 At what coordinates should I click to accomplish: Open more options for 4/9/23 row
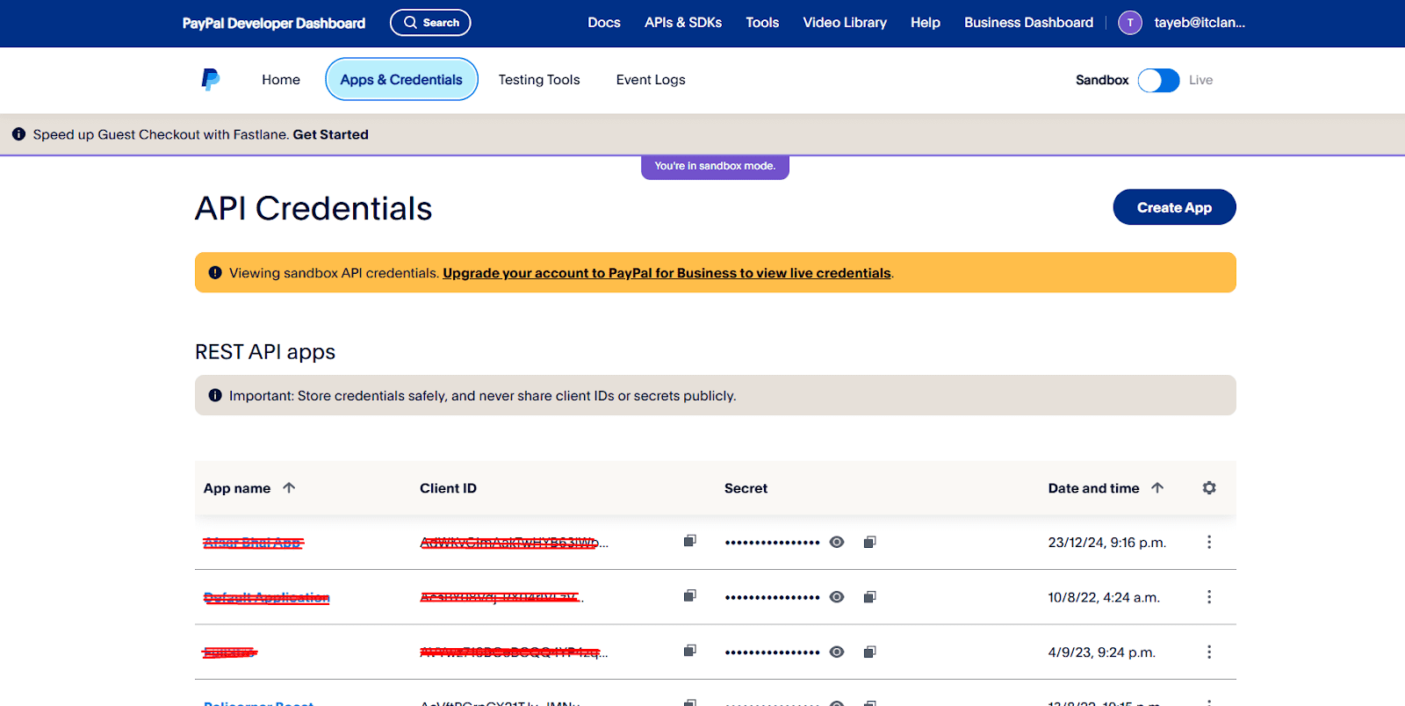click(x=1209, y=652)
